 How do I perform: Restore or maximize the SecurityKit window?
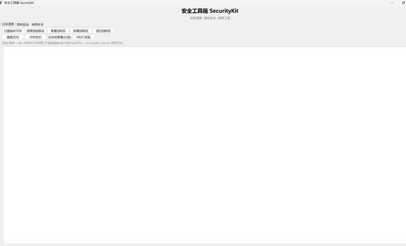click(x=403, y=3)
